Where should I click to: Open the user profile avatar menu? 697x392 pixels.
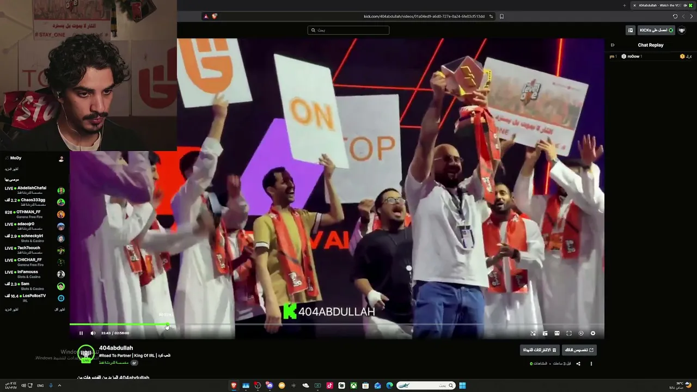tap(682, 30)
